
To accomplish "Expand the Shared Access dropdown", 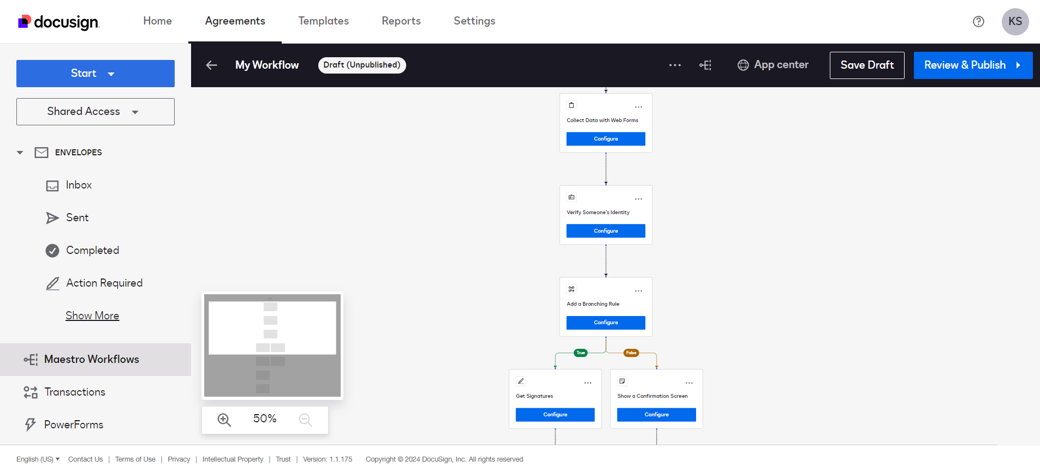I will point(95,112).
